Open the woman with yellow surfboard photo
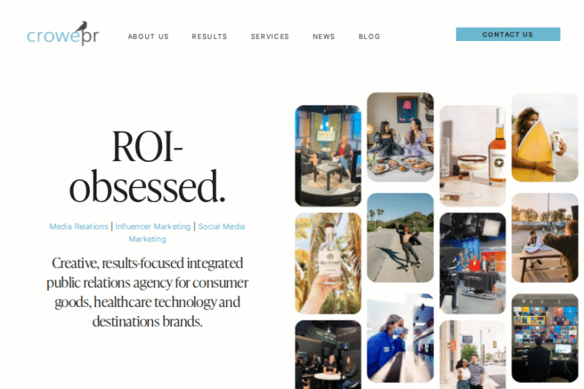 [x=545, y=137]
